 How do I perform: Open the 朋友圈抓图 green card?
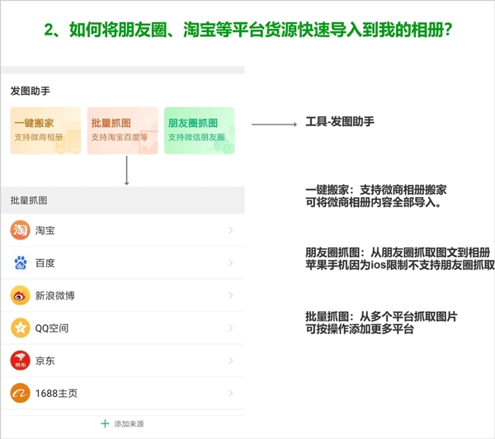click(199, 130)
